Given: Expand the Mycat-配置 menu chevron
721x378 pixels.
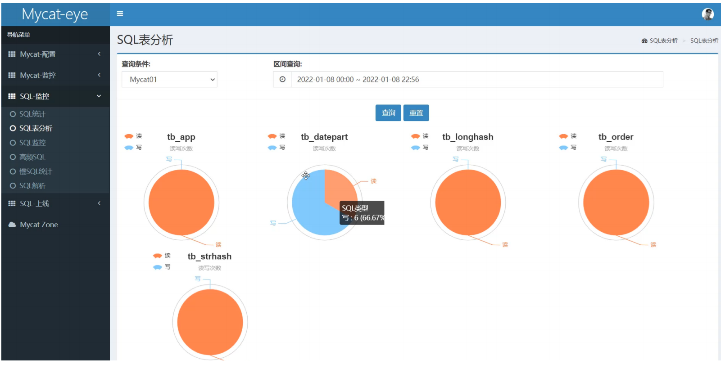Looking at the screenshot, I should (x=99, y=54).
